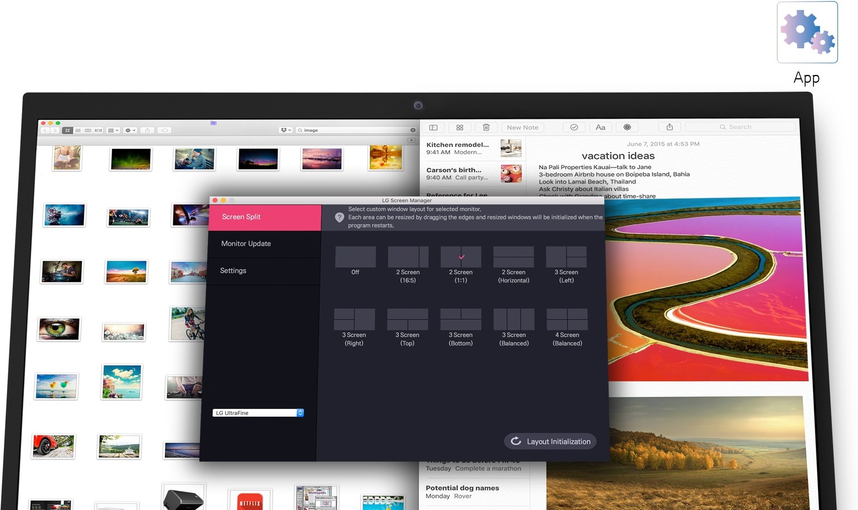Select the pink sunset lake thumbnail
Image resolution: width=858 pixels, height=510 pixels.
point(322,159)
